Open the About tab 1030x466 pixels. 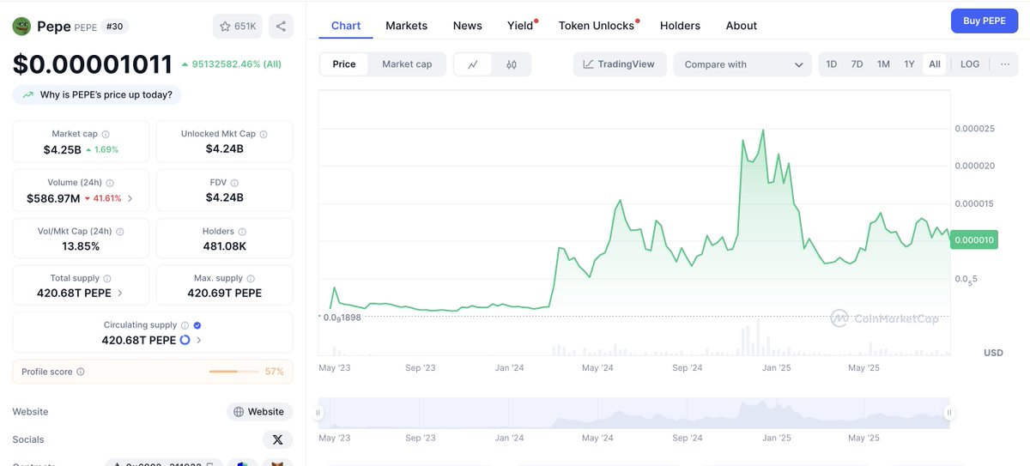742,26
